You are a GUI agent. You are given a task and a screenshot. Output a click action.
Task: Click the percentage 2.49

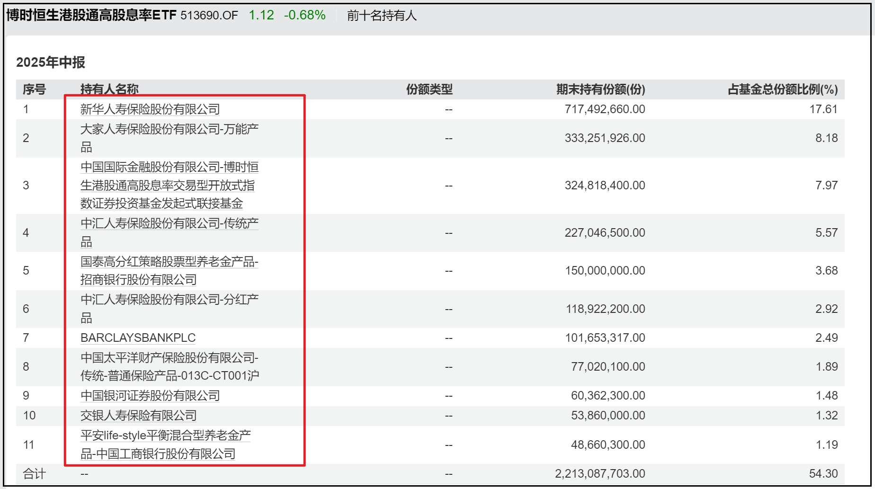826,338
